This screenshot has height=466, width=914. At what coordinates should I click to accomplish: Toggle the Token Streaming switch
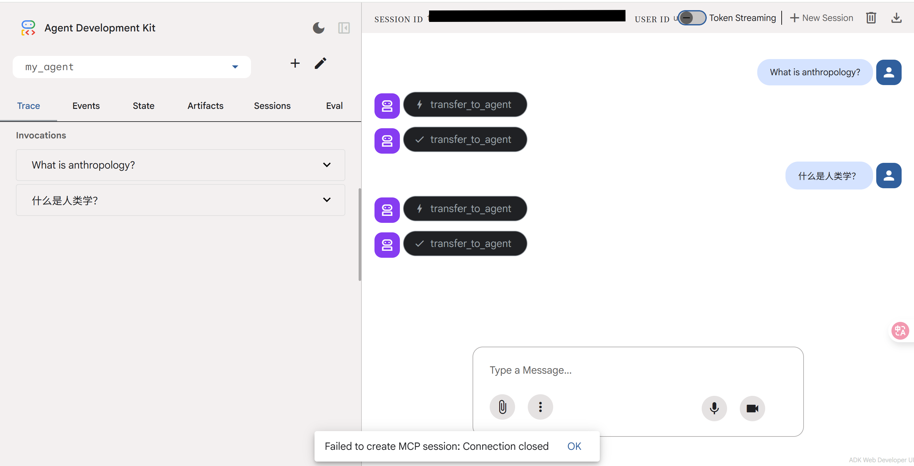click(x=692, y=18)
